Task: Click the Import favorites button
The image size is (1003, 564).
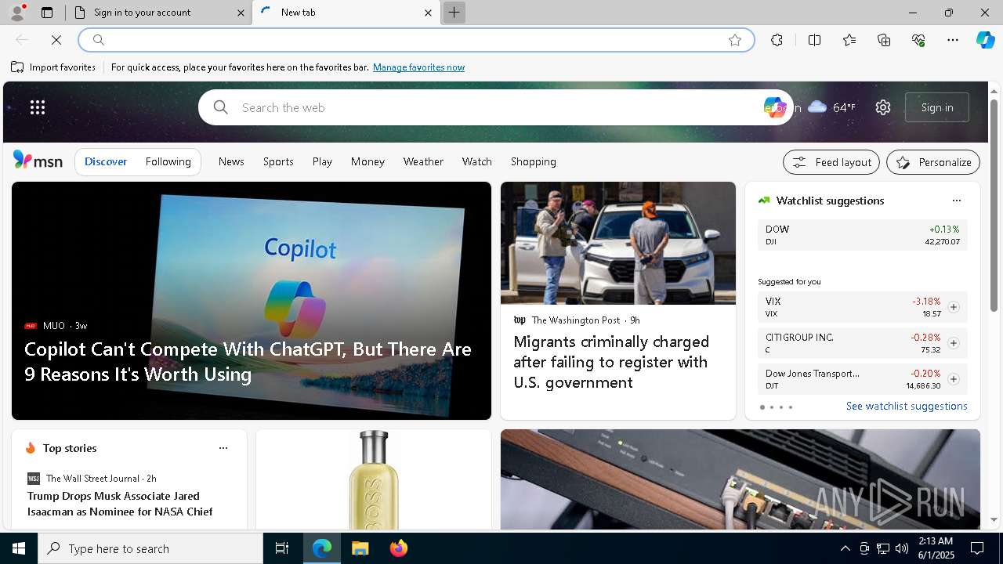Action: (x=53, y=67)
